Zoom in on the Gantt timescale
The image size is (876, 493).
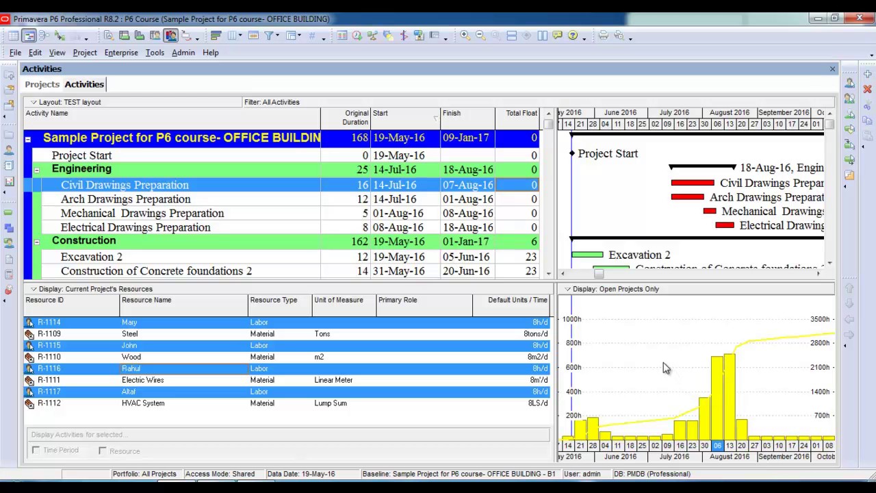[x=465, y=36]
